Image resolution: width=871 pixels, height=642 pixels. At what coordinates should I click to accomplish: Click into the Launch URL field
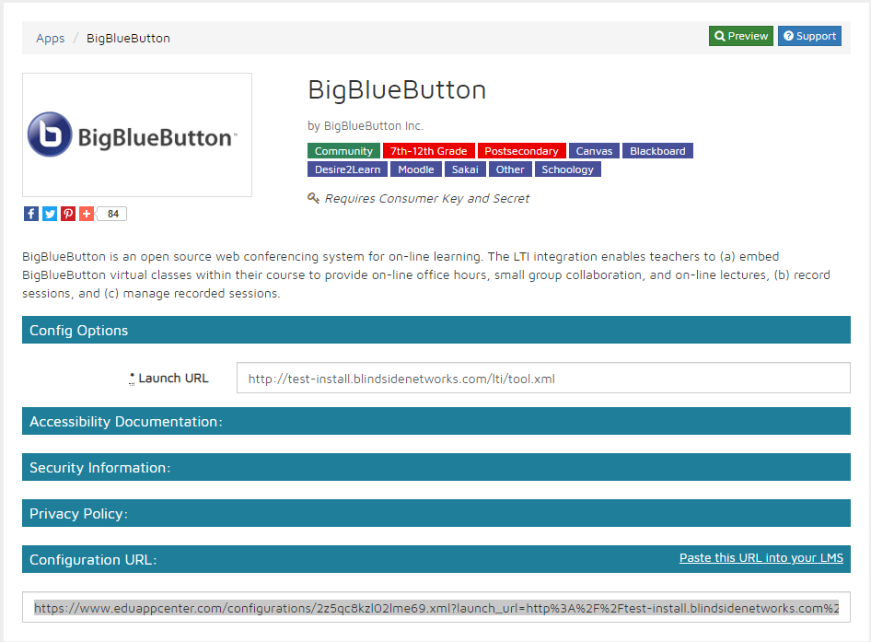tap(542, 379)
